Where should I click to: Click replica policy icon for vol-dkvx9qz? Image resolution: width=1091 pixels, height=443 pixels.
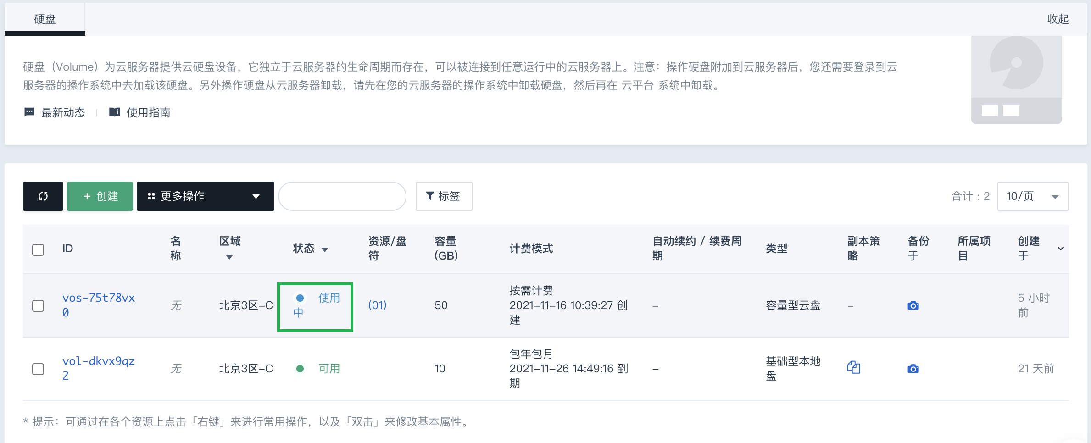[x=853, y=367]
